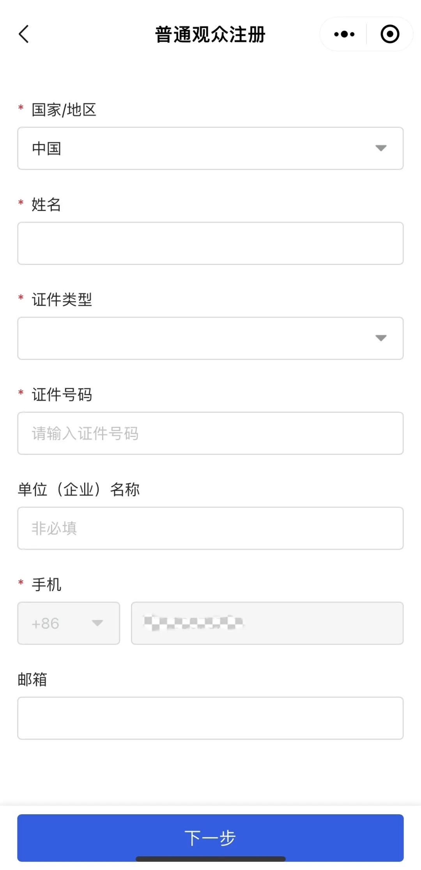Image resolution: width=421 pixels, height=870 pixels.
Task: Click the 普通观众注册 page title
Action: point(210,34)
